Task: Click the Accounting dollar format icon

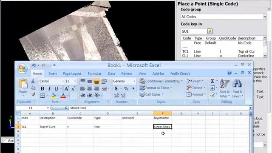Action: [116, 89]
